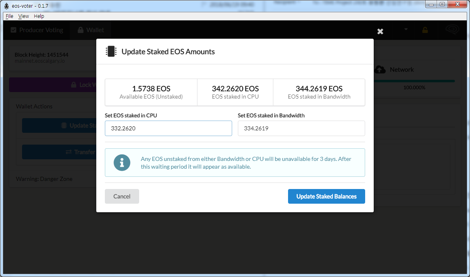Click the 100.000% network percentage
The height and width of the screenshot is (277, 470).
coord(414,88)
